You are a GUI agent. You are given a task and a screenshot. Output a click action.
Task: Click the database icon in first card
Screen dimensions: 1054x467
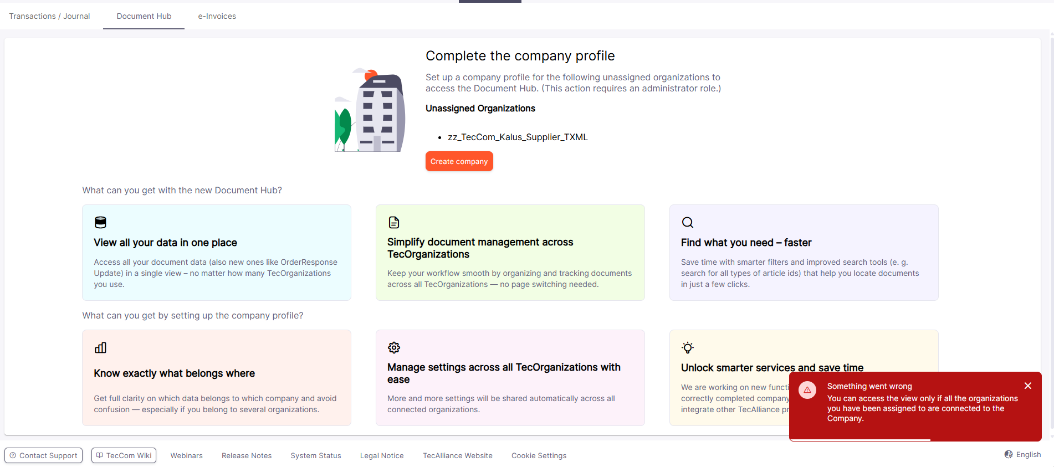point(100,222)
